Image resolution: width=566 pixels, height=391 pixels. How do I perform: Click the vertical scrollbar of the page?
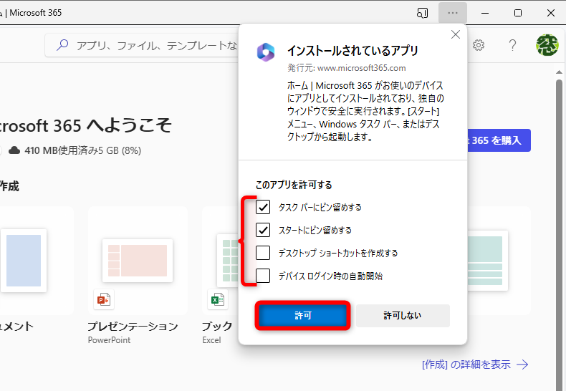pos(559,234)
